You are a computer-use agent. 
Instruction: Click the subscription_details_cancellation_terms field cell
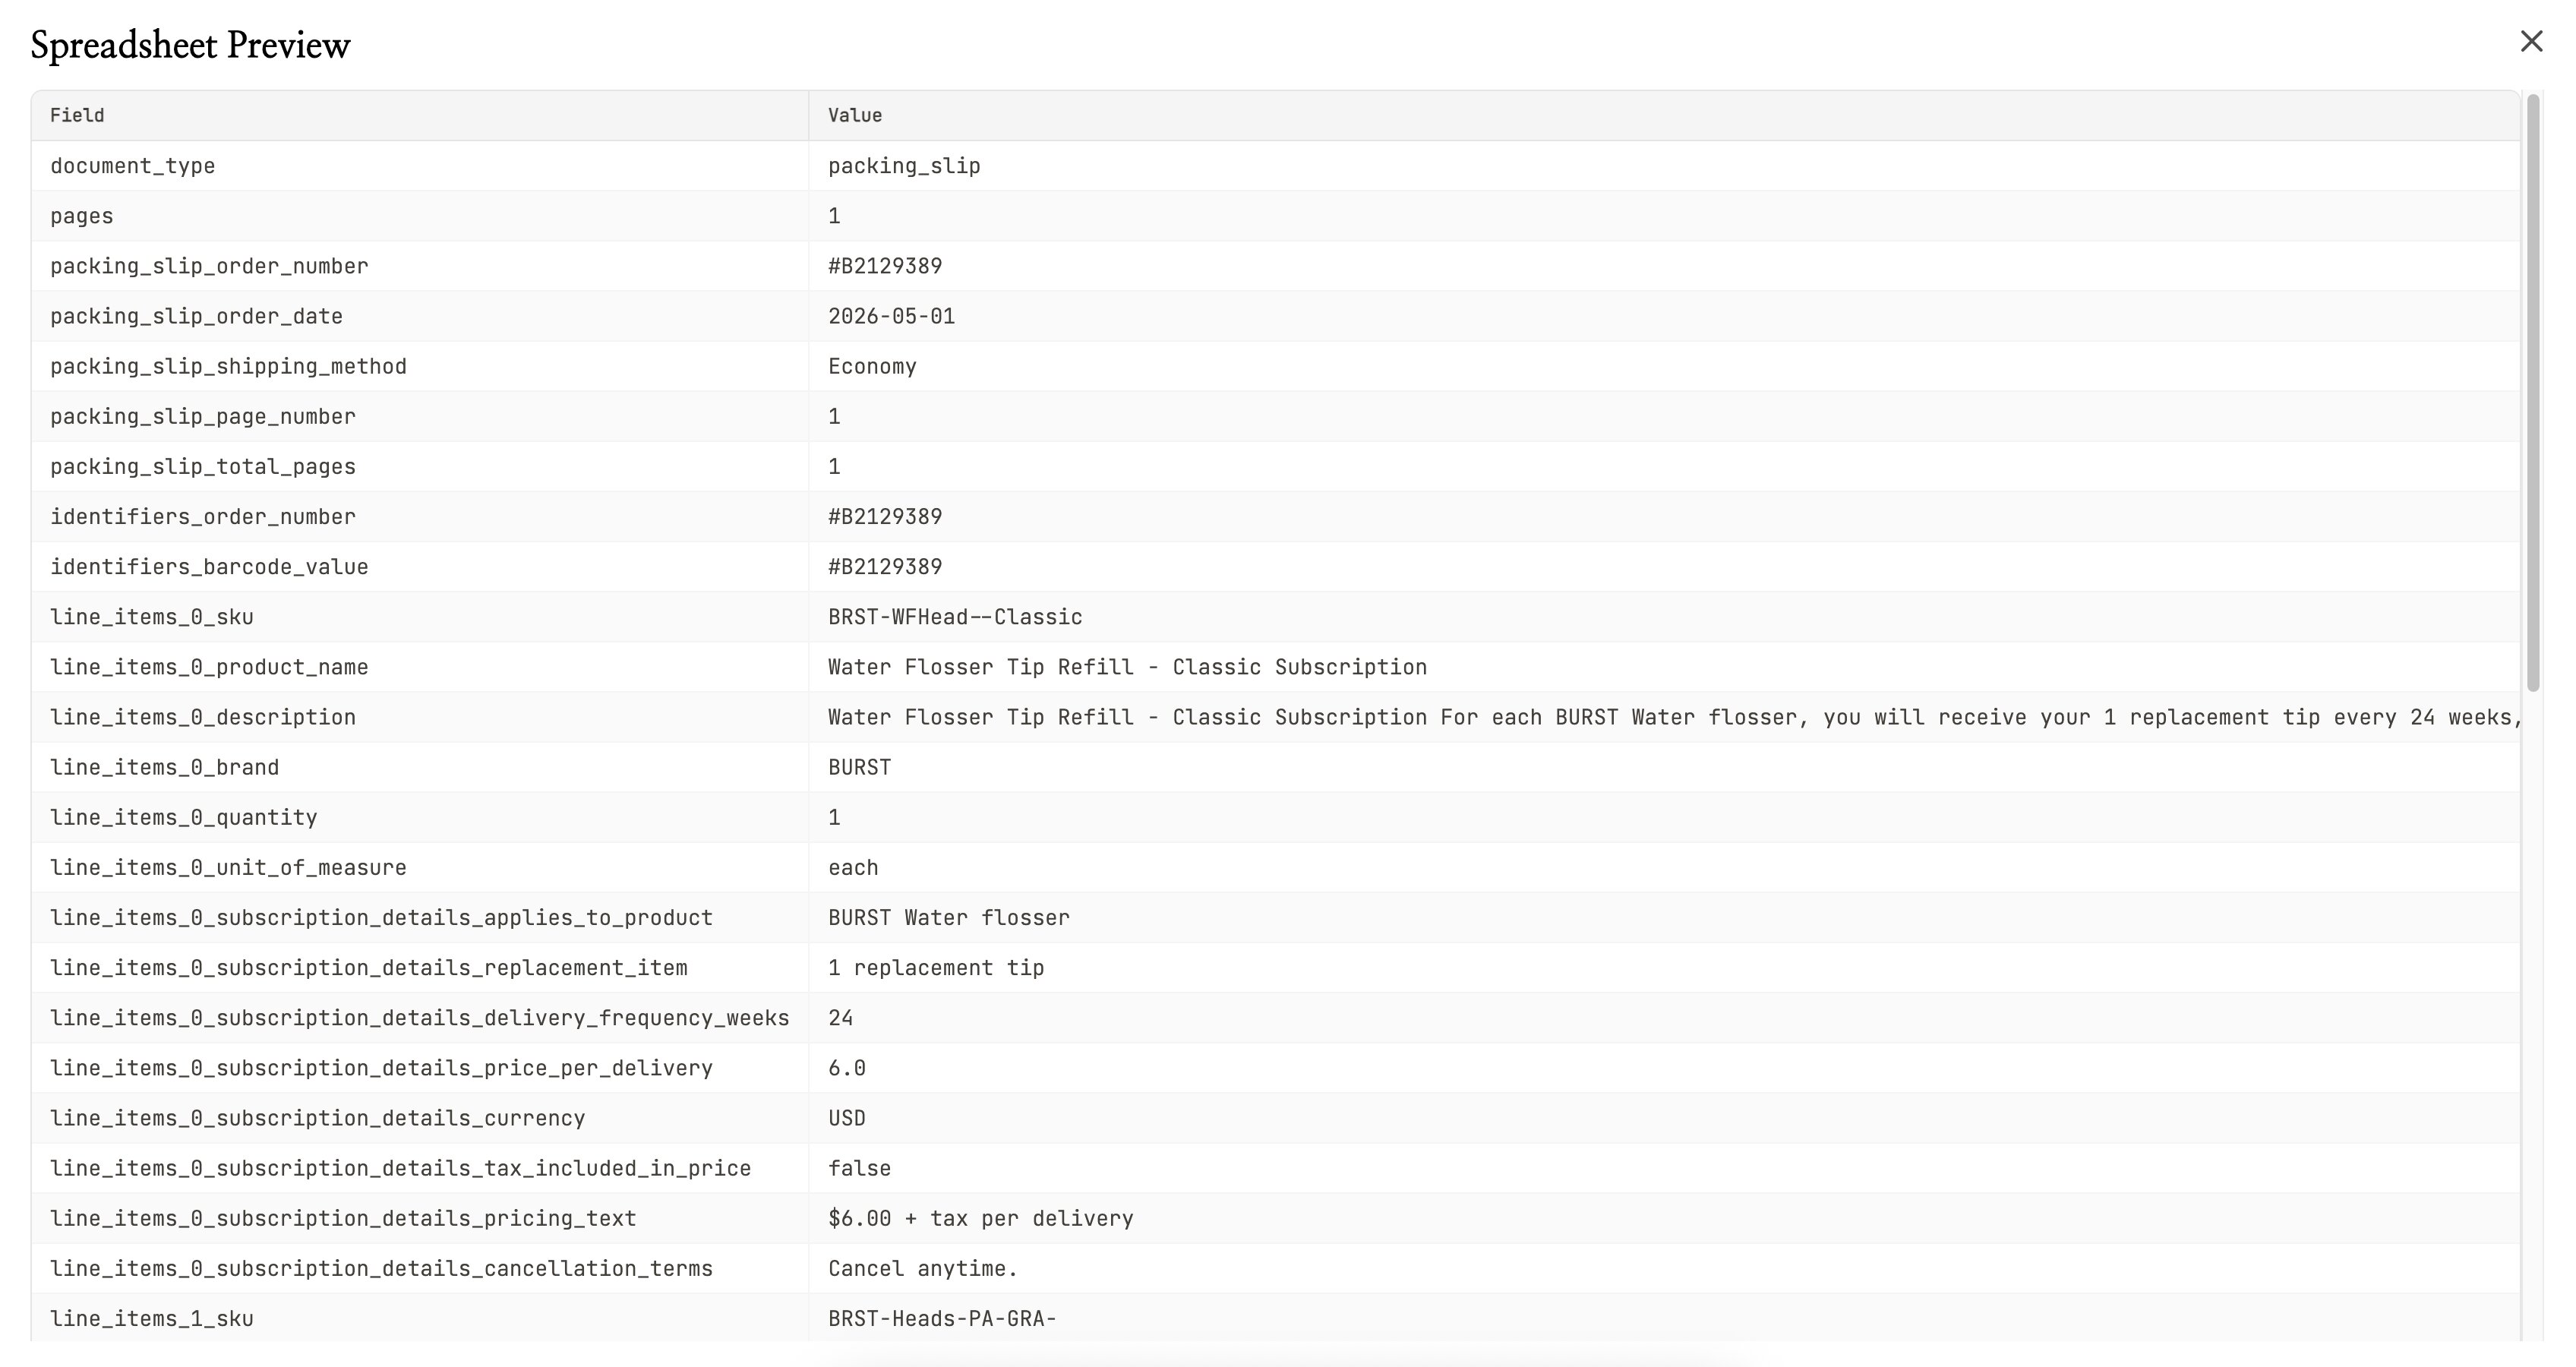click(x=420, y=1268)
